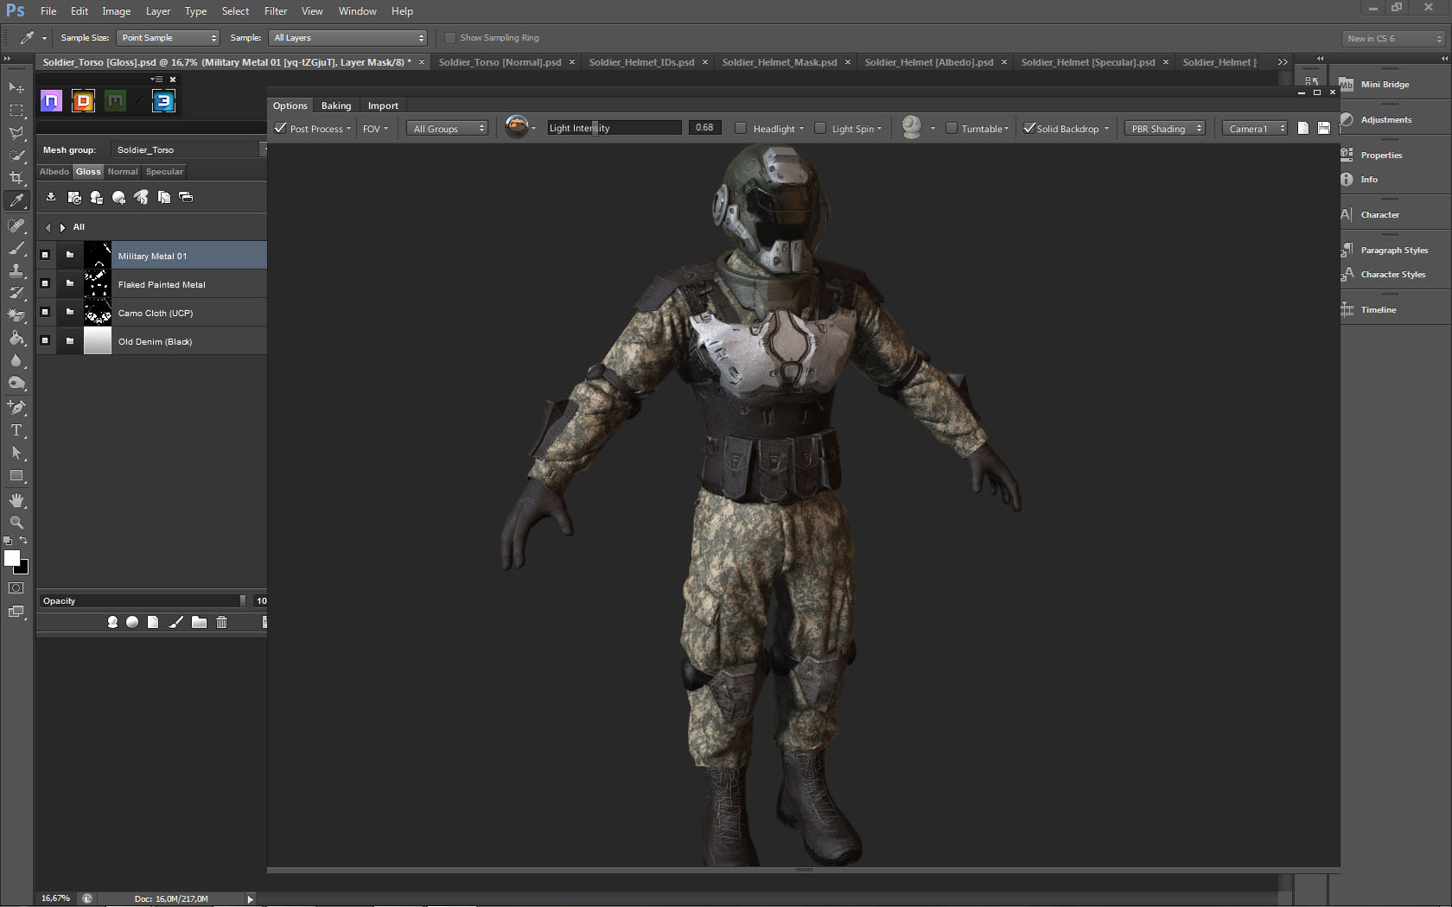Select the Hand tool
Image resolution: width=1452 pixels, height=907 pixels.
tap(16, 500)
